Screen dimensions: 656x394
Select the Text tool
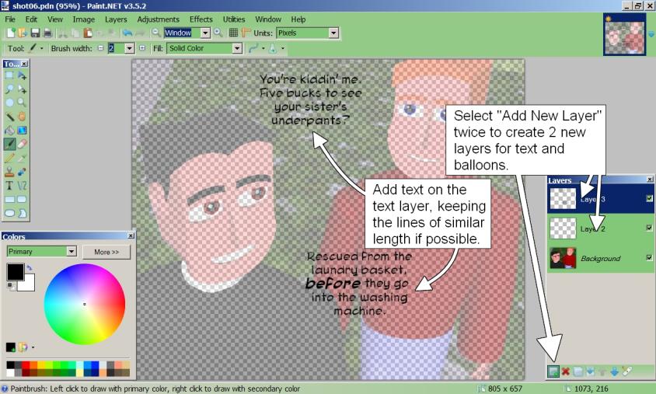tap(9, 186)
